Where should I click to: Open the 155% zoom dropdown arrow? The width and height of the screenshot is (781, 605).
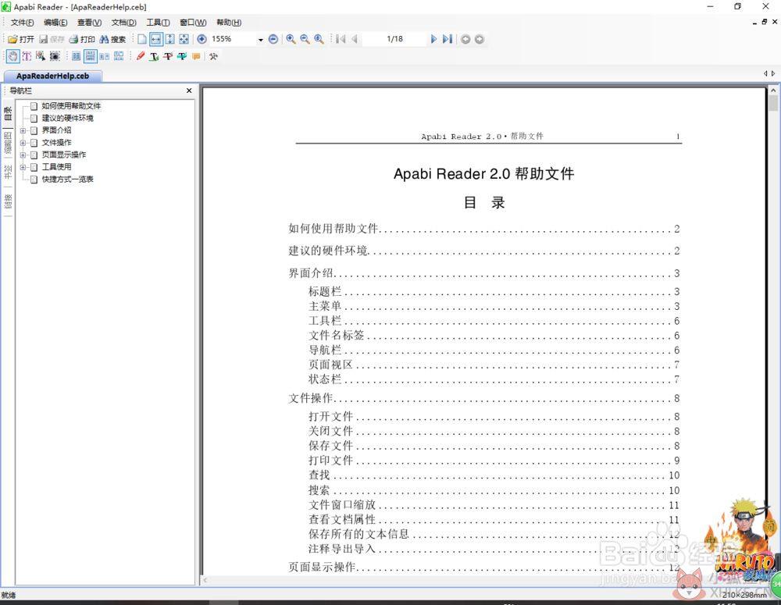[x=261, y=39]
